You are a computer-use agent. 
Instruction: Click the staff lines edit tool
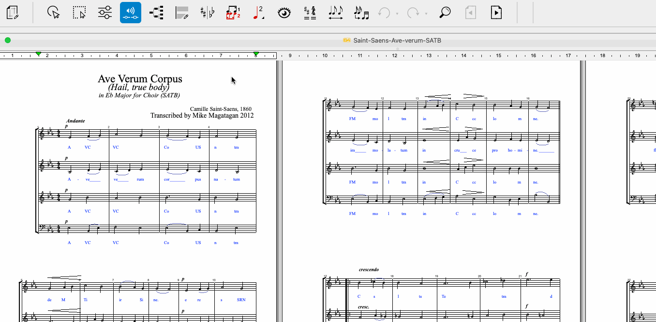coord(182,13)
